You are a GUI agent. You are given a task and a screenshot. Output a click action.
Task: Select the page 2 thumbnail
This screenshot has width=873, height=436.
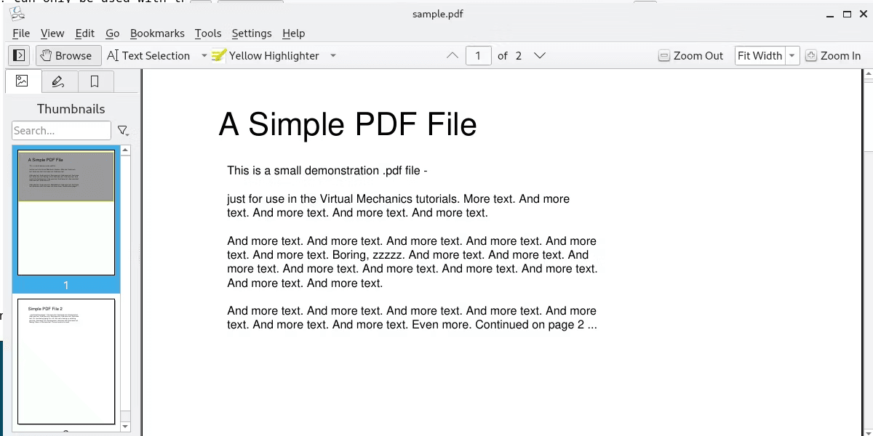coord(66,361)
